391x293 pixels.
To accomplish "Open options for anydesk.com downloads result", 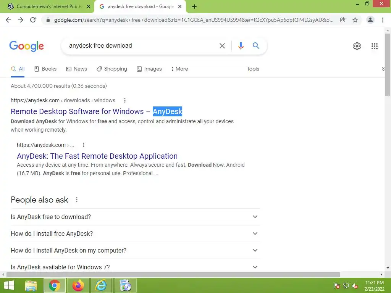I will click(x=125, y=100).
